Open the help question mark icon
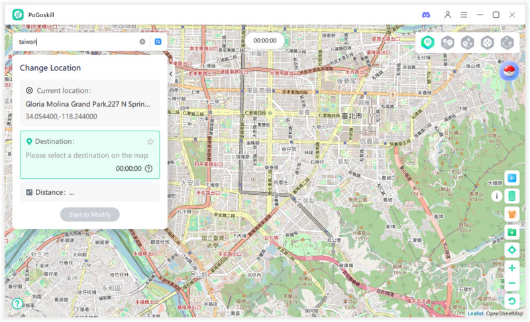The image size is (530, 322). [17, 303]
